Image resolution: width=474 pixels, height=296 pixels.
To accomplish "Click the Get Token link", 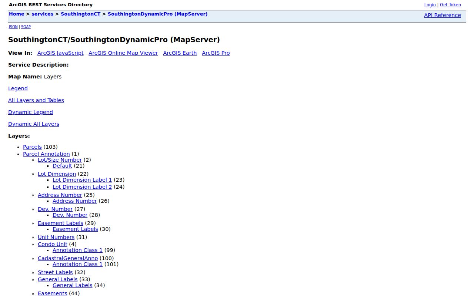I will (x=450, y=5).
